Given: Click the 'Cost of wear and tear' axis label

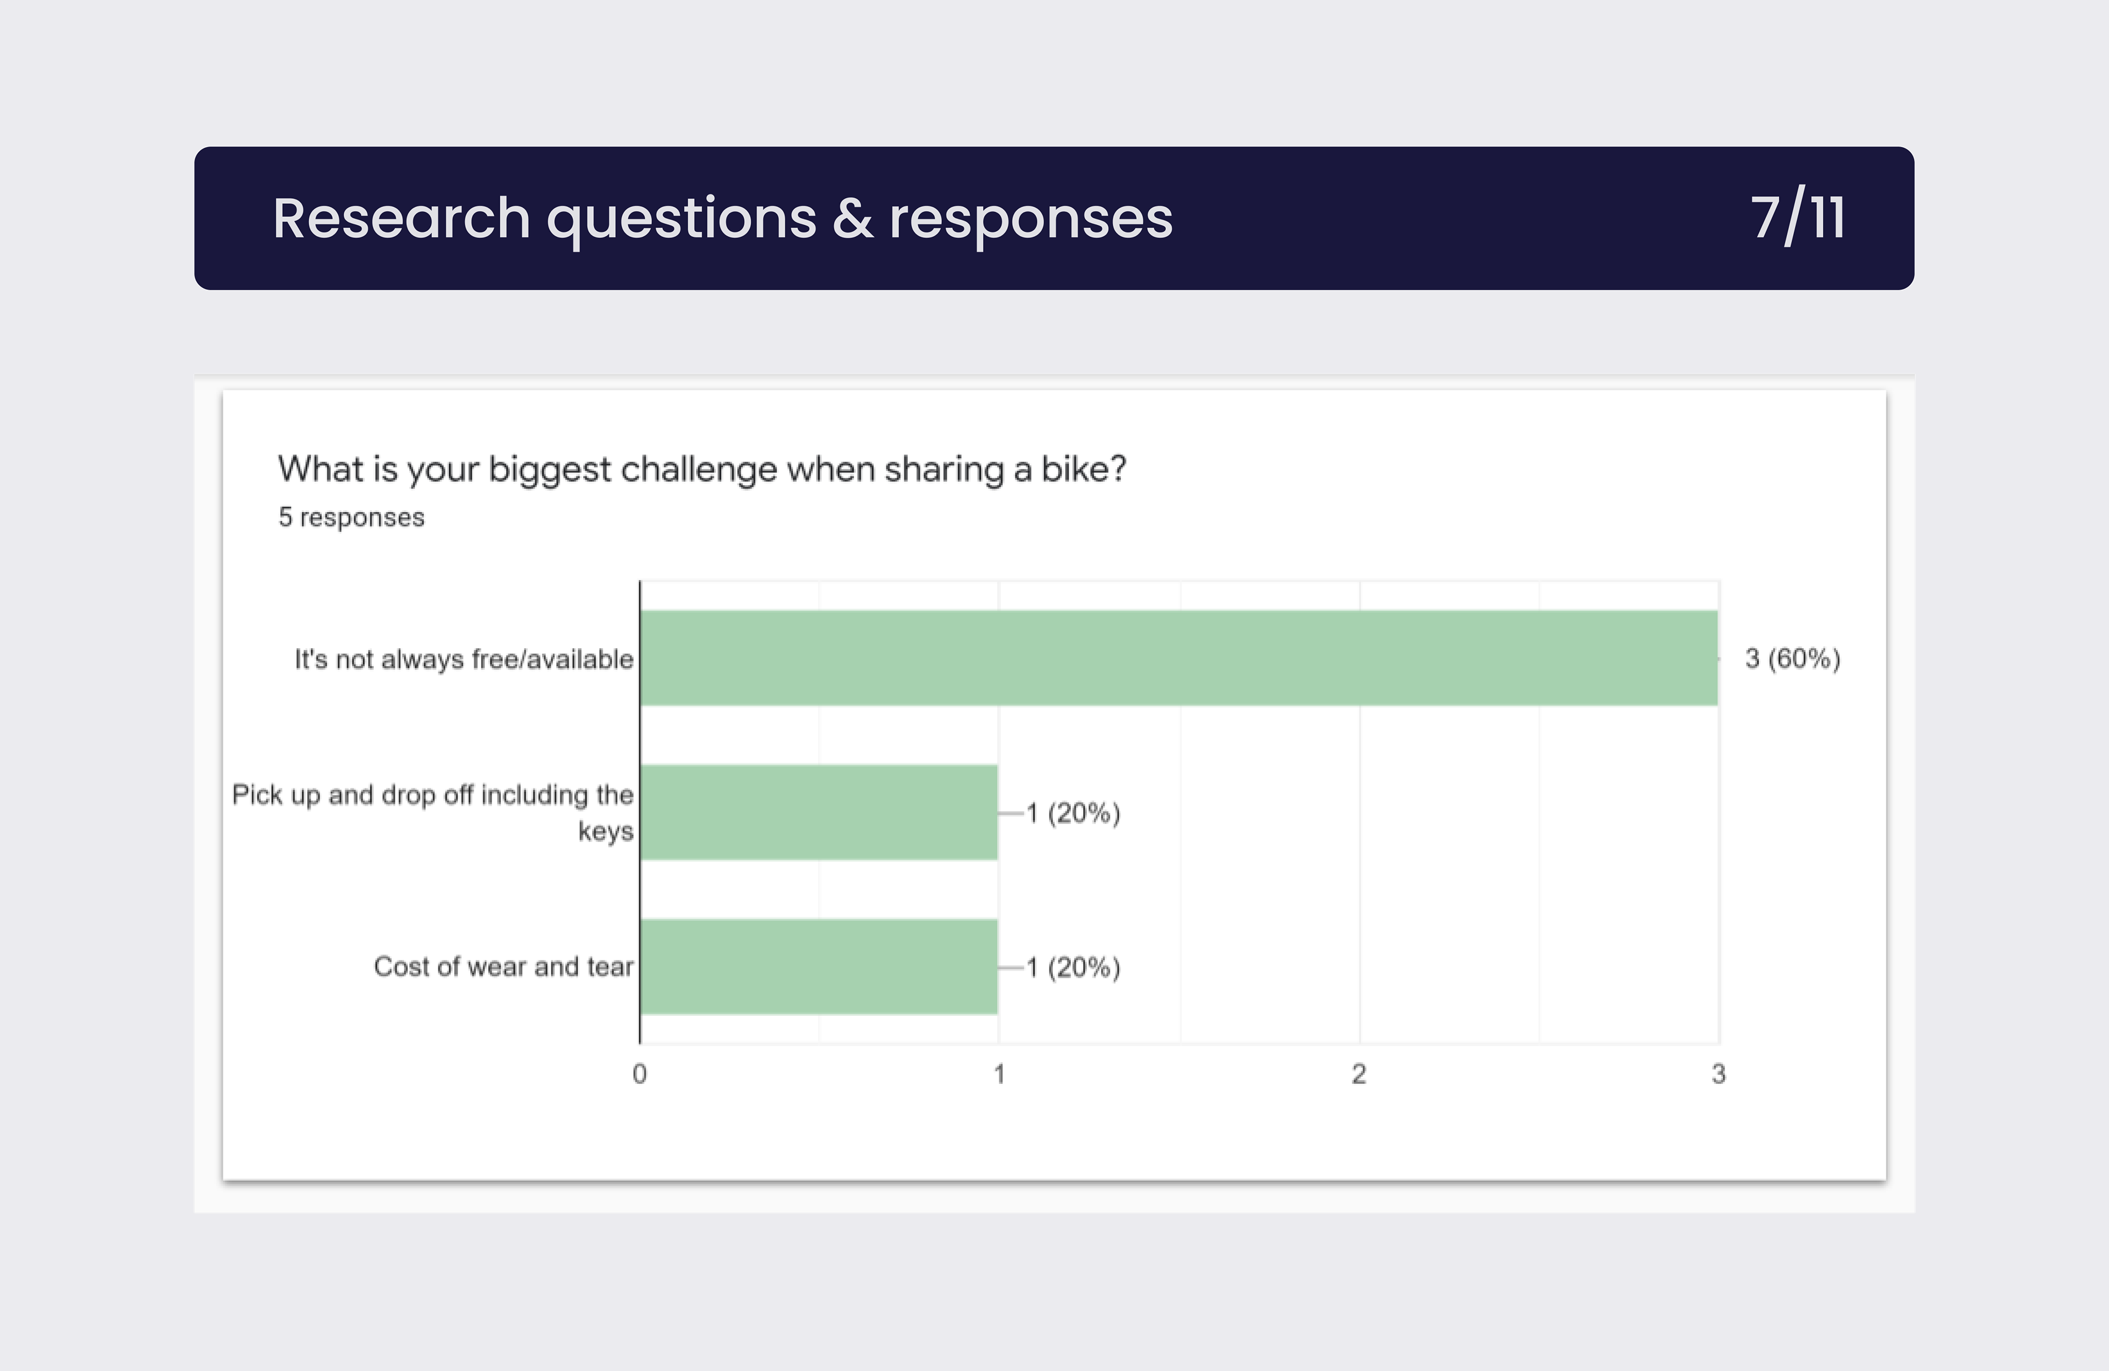Looking at the screenshot, I should click(503, 967).
